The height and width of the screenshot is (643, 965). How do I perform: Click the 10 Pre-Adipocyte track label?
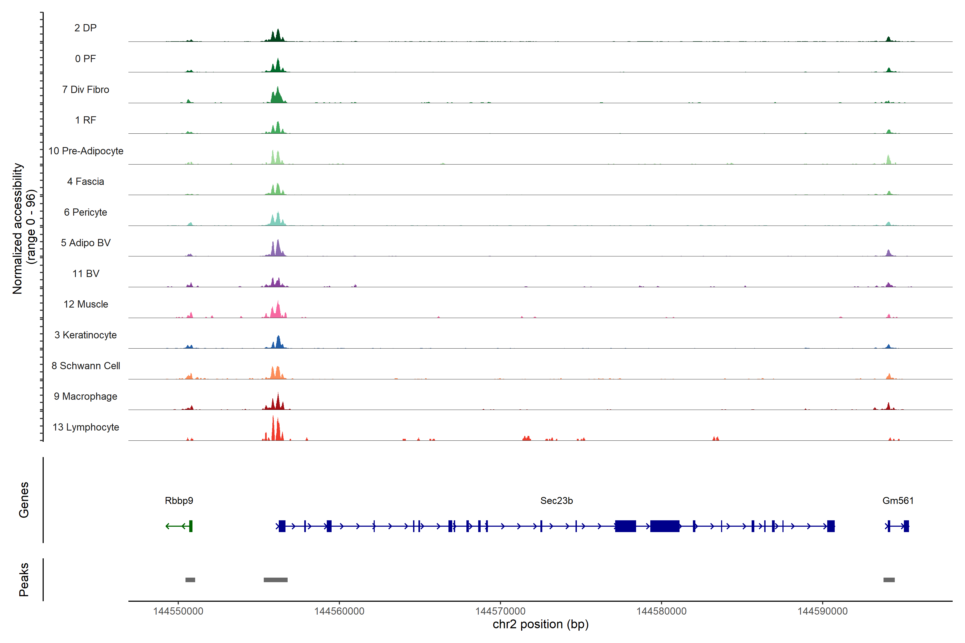(x=86, y=151)
